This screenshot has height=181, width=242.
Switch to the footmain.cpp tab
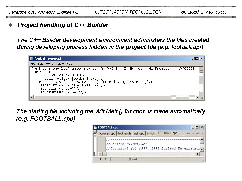click(108, 133)
